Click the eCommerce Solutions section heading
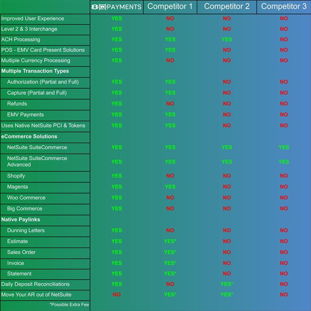The height and width of the screenshot is (311, 311). click(x=29, y=136)
